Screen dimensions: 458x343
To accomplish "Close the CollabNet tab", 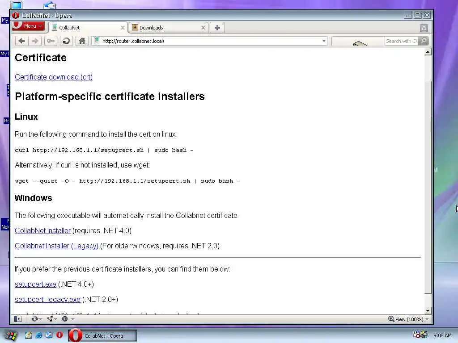I will coord(123,28).
